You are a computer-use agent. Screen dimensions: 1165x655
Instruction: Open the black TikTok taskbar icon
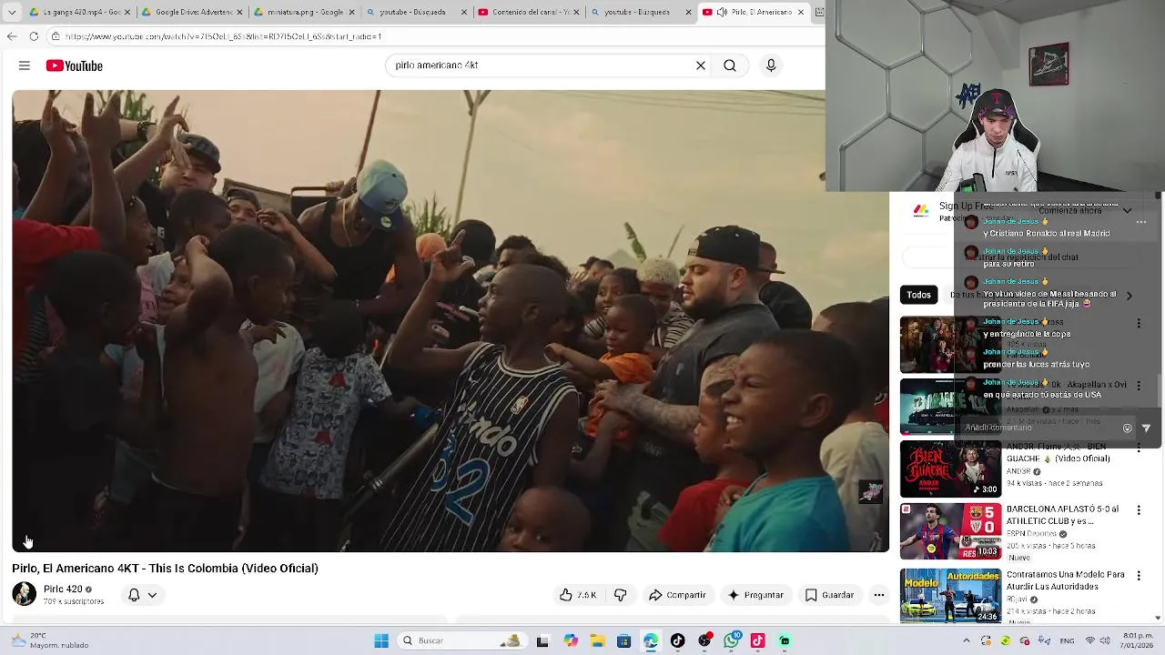pyautogui.click(x=677, y=640)
